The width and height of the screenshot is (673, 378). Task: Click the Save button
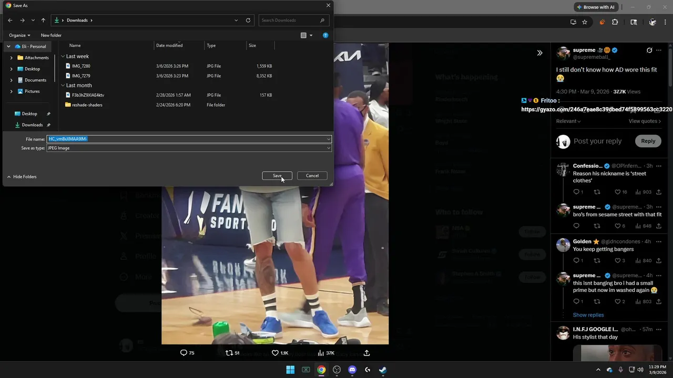(277, 175)
